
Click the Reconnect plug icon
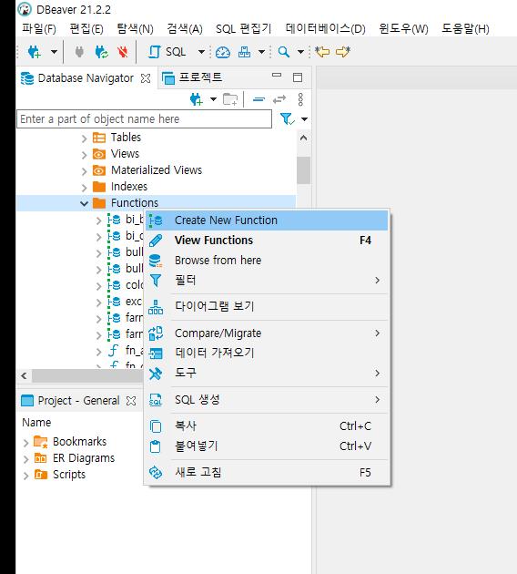coord(101,52)
